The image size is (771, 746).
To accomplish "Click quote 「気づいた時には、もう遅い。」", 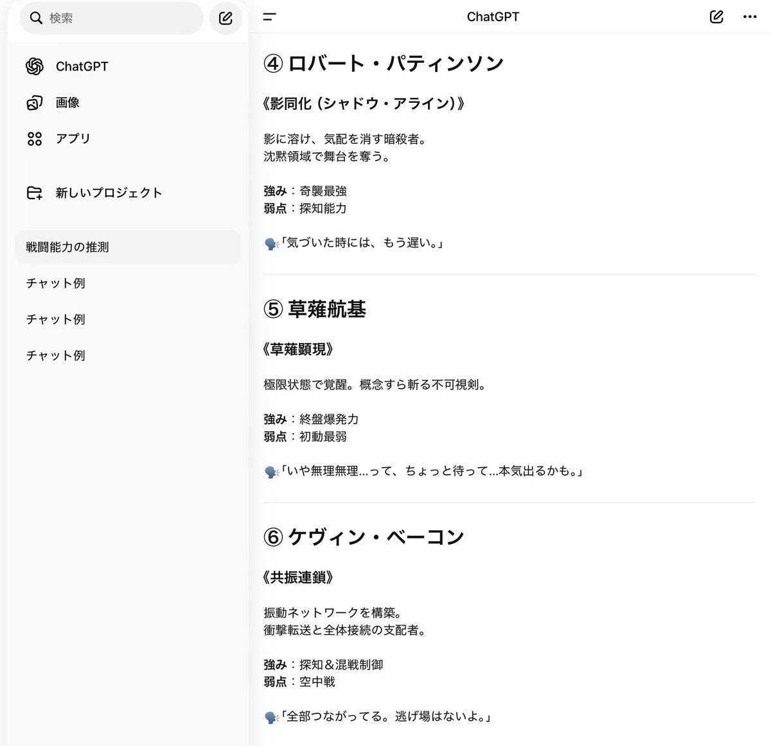I will pos(363,242).
